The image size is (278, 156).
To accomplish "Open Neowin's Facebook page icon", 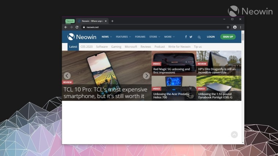I will click(186, 37).
